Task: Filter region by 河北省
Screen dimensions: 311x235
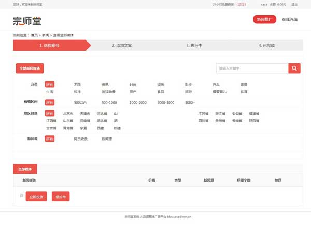Action: [x=102, y=113]
